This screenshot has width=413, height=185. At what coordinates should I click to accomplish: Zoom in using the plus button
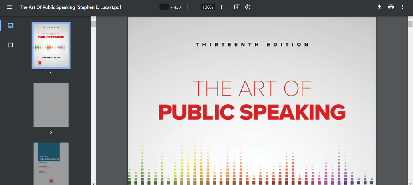[x=221, y=7]
